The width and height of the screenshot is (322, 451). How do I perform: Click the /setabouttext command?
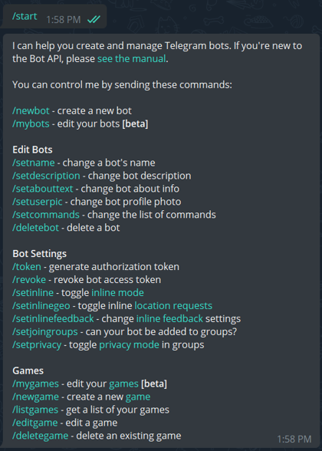43,189
